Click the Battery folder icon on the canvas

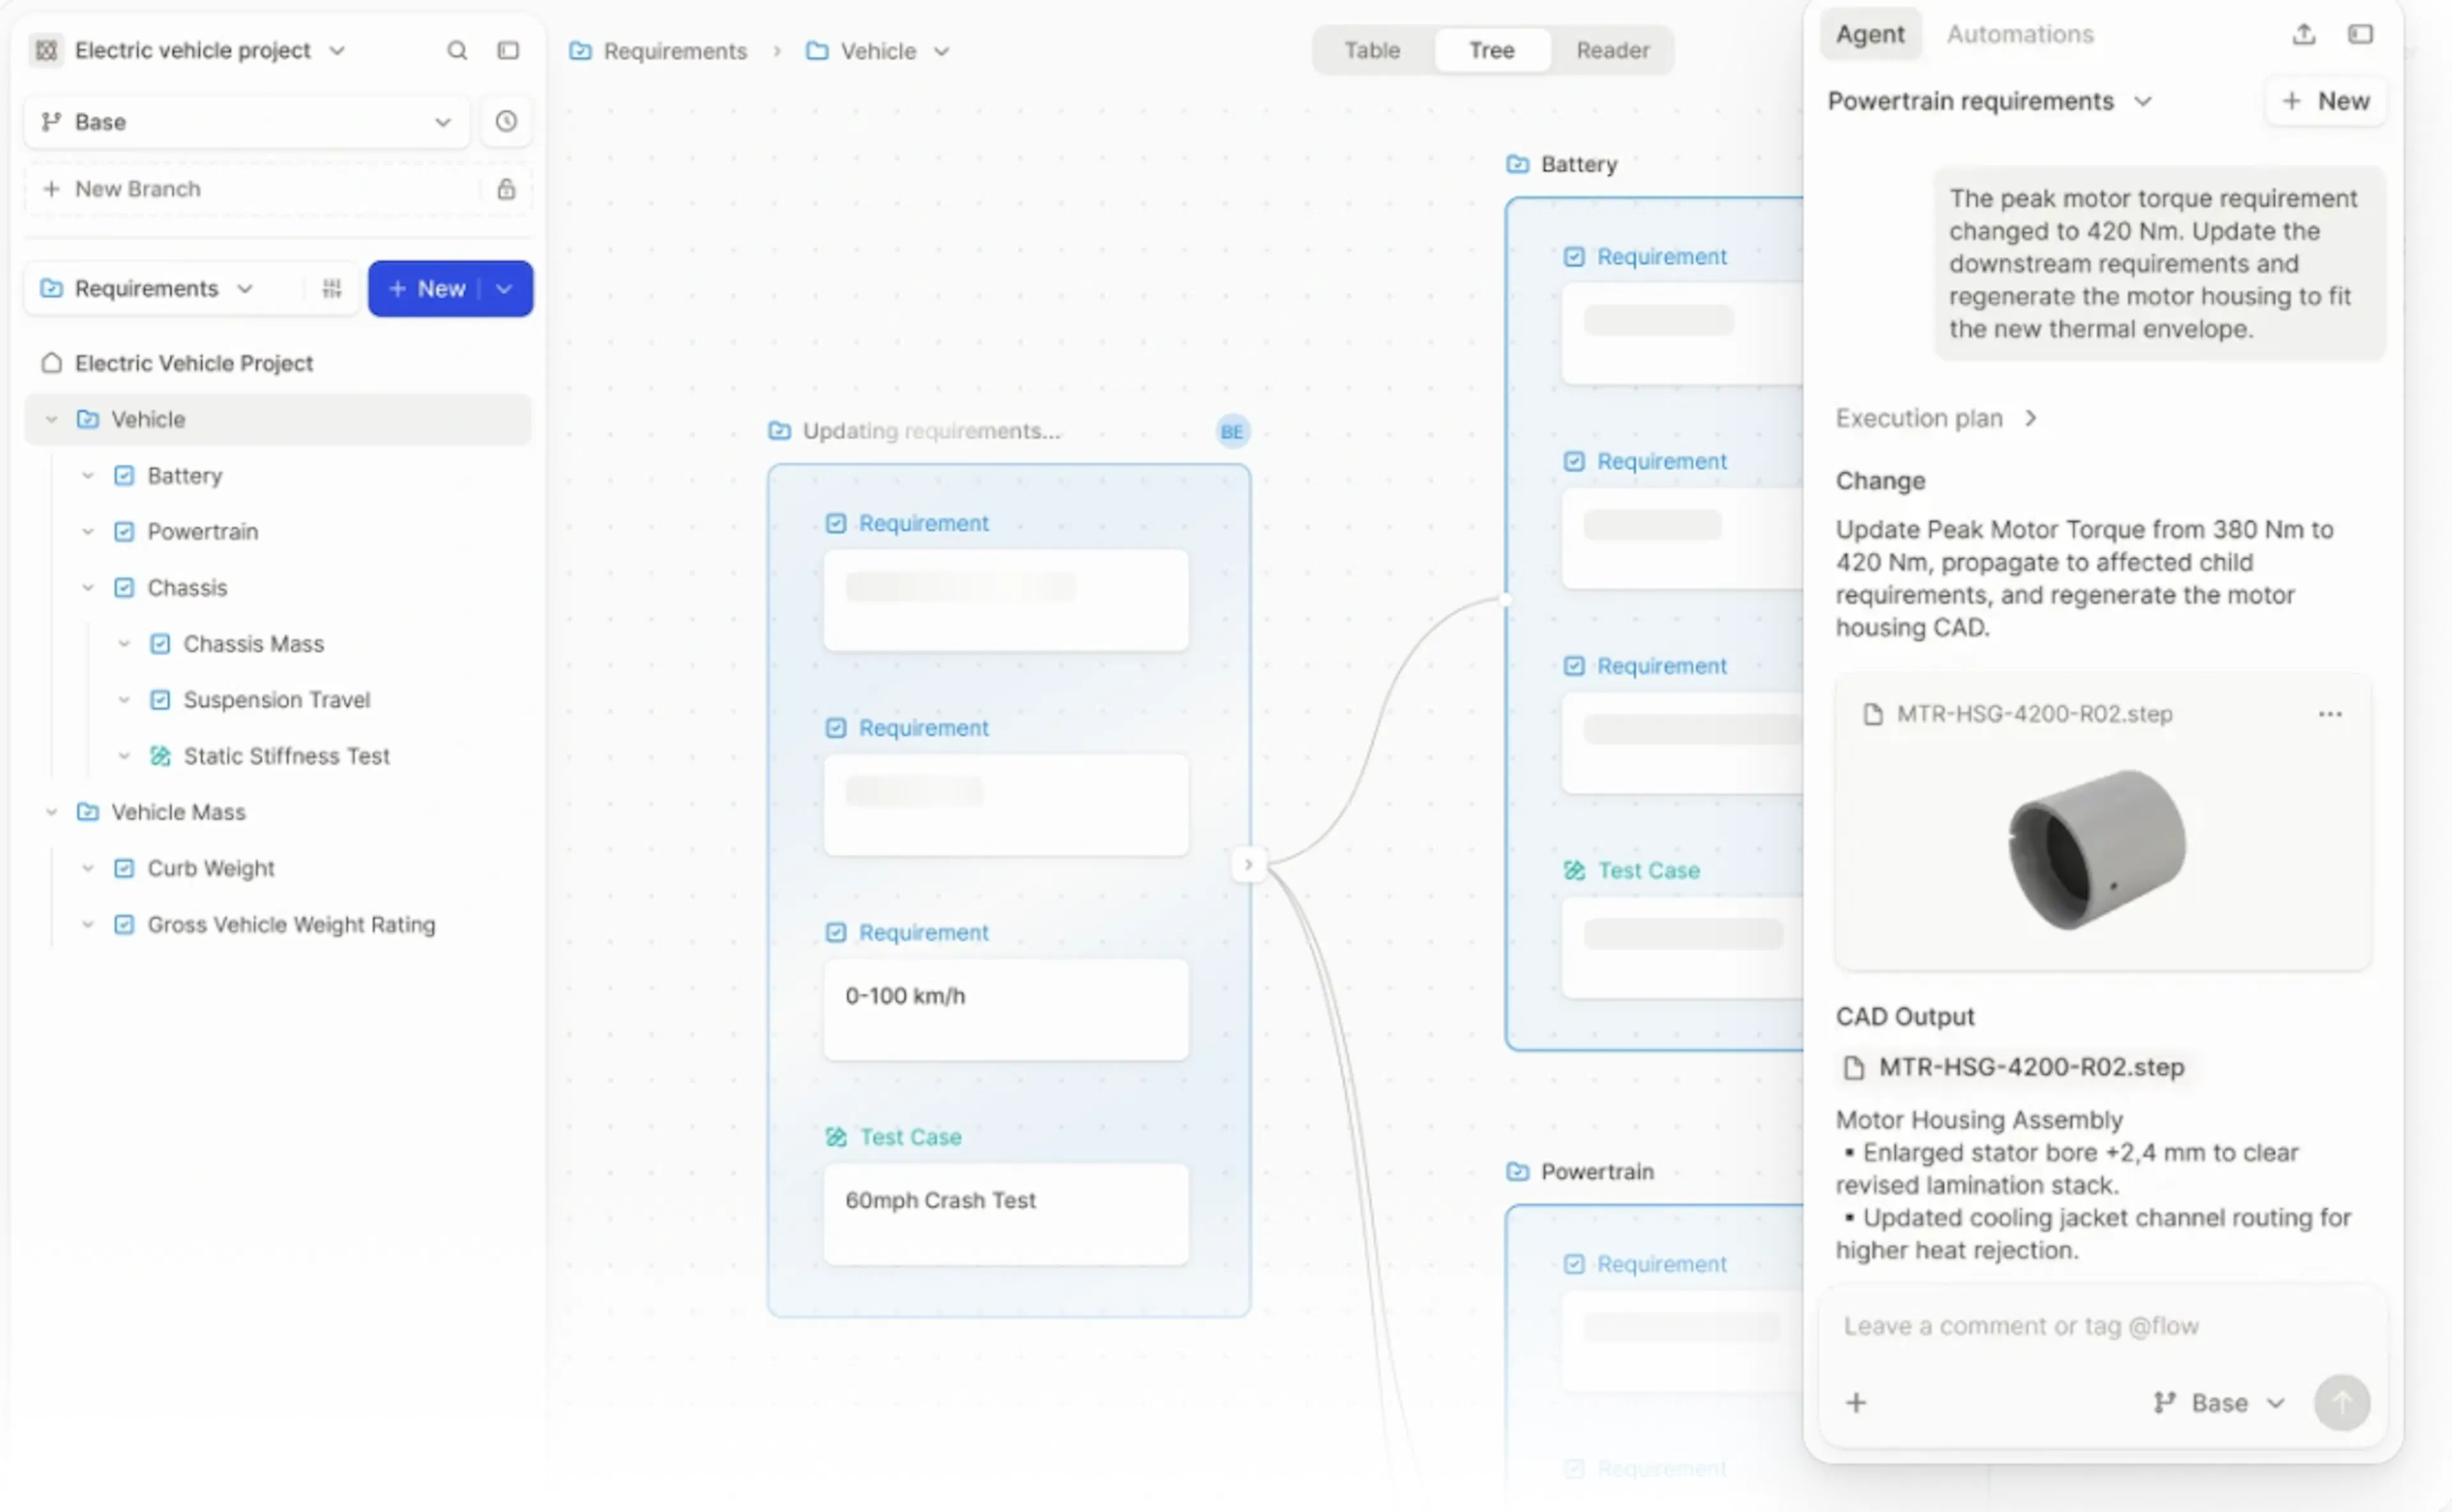1517,164
